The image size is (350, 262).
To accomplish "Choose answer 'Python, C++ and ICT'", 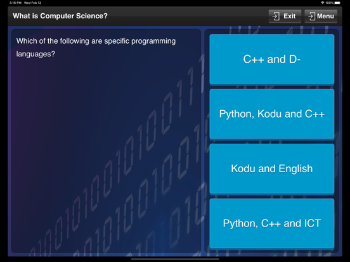I will pyautogui.click(x=271, y=223).
